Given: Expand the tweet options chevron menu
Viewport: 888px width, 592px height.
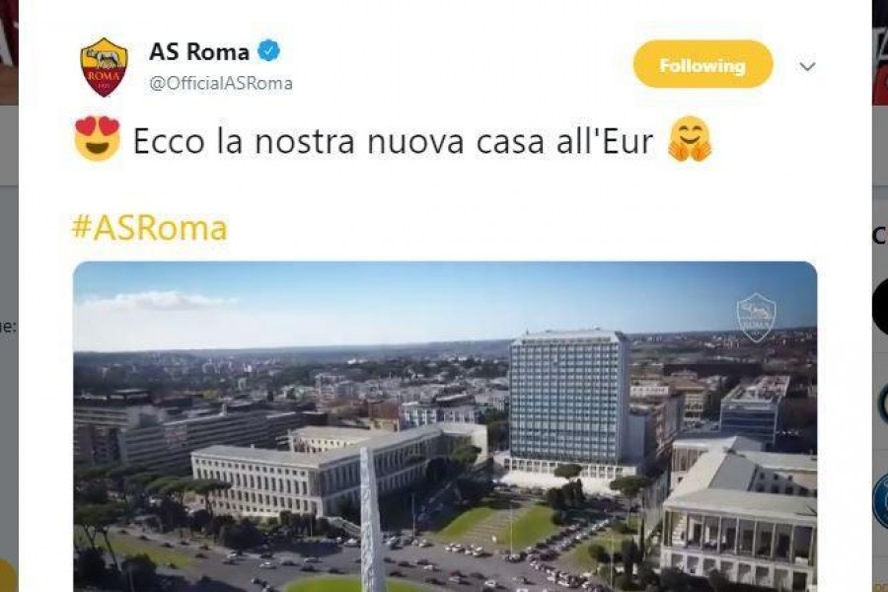Looking at the screenshot, I should pyautogui.click(x=807, y=66).
